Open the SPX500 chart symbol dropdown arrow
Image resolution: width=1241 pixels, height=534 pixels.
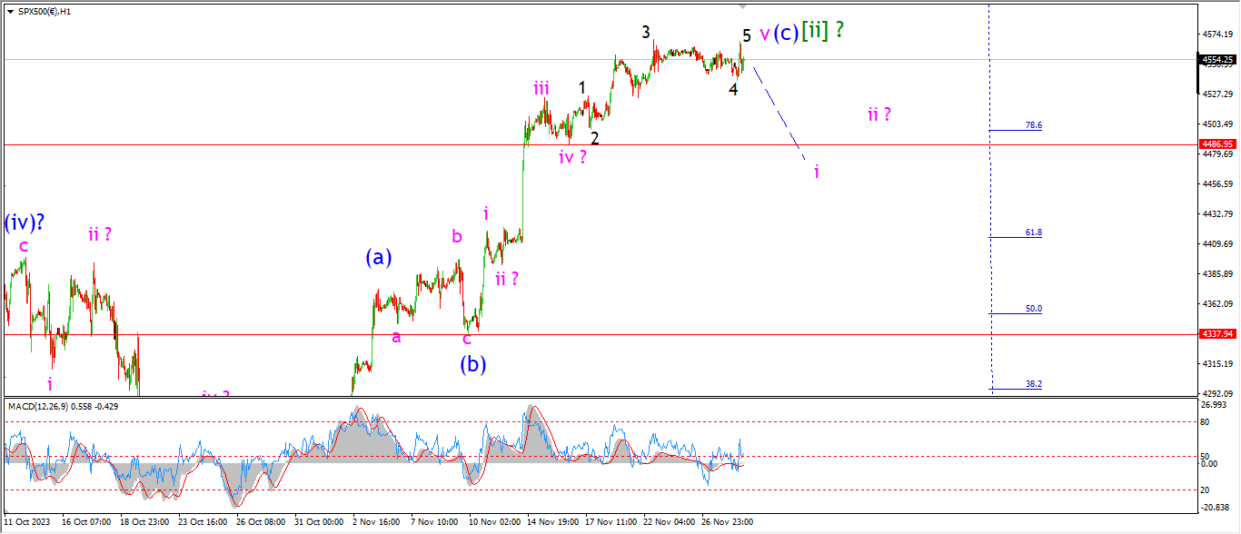[x=9, y=11]
